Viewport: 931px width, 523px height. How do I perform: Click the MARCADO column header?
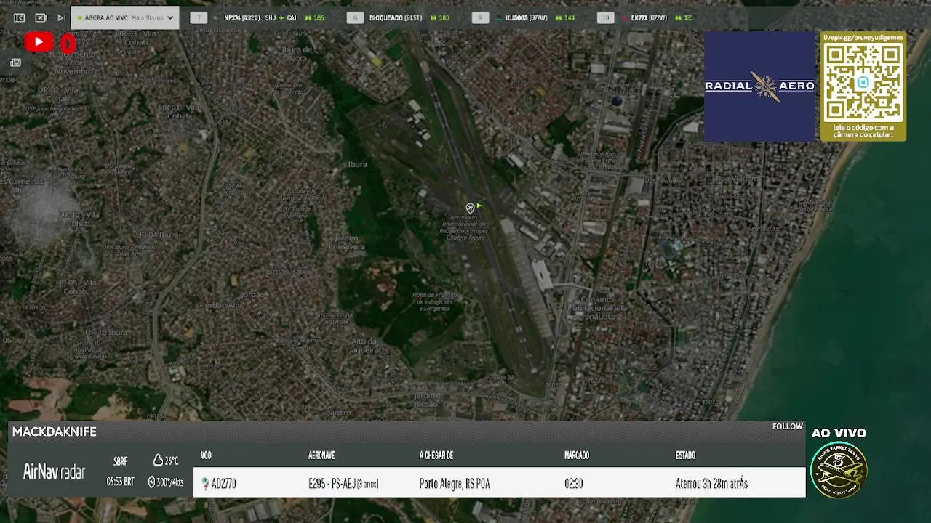(577, 455)
